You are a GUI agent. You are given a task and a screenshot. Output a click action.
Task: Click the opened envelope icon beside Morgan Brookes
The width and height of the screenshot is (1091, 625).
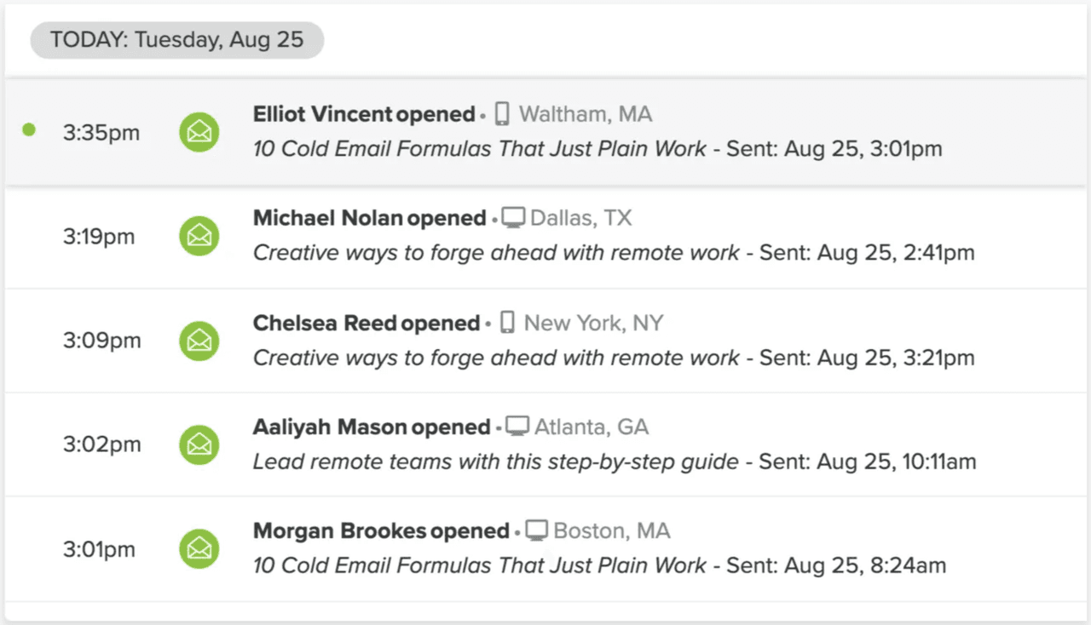click(199, 548)
